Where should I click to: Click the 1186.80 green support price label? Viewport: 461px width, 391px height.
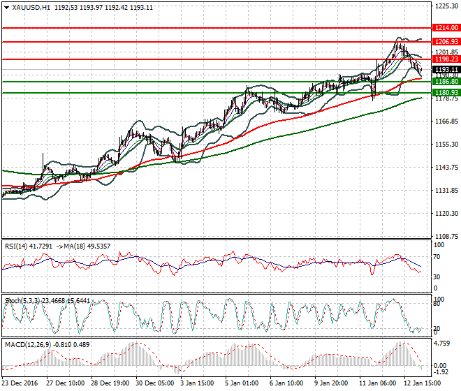click(x=446, y=82)
